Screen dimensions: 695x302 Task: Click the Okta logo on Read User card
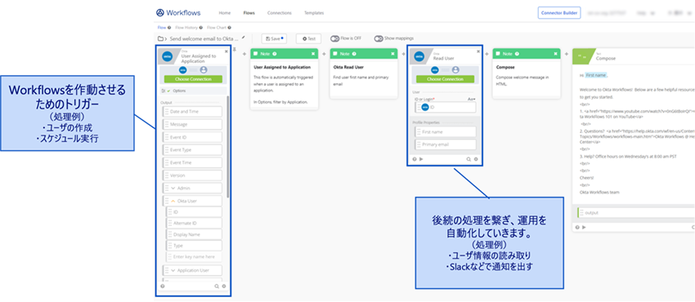pos(419,56)
